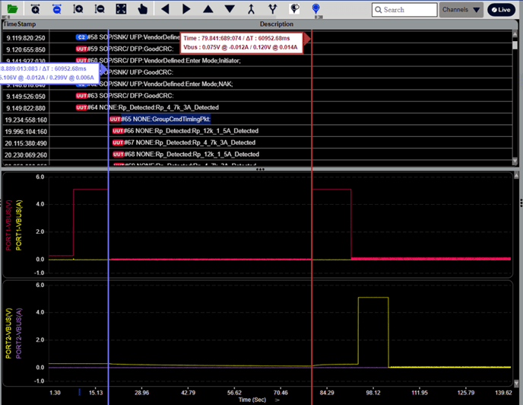Open the Channels dropdown
The width and height of the screenshot is (523, 405).
pos(461,10)
